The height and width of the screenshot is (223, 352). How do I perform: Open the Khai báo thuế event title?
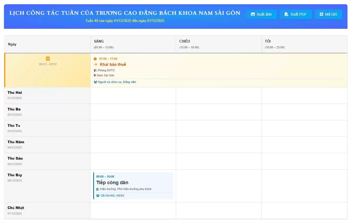click(x=113, y=64)
